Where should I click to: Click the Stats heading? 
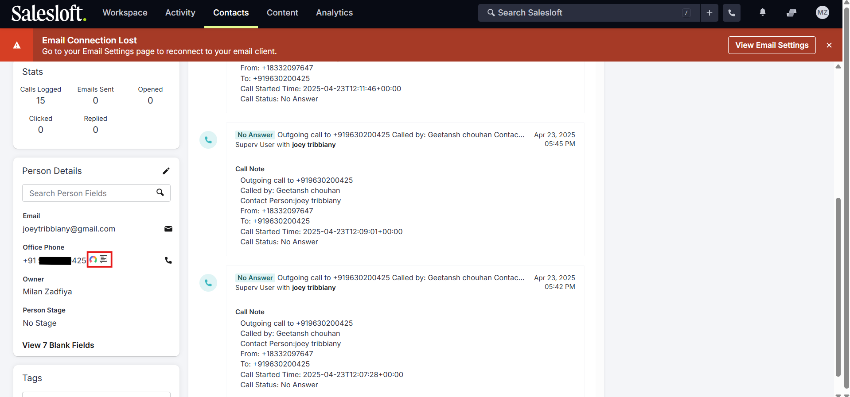point(33,72)
